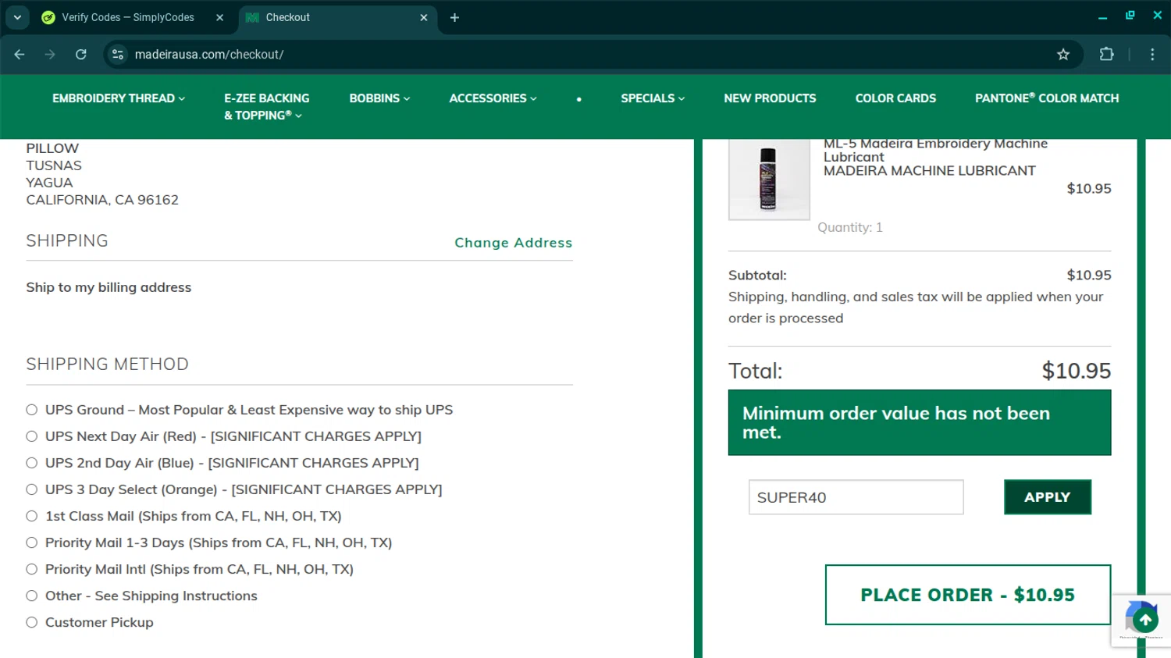Apply the SUPER40 coupon code

1047,497
